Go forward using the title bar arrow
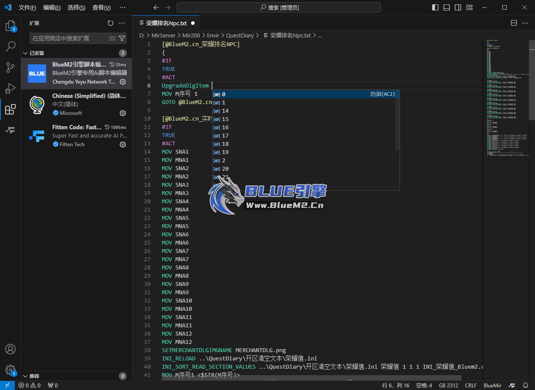Viewport: 535px width, 390px height. click(168, 7)
